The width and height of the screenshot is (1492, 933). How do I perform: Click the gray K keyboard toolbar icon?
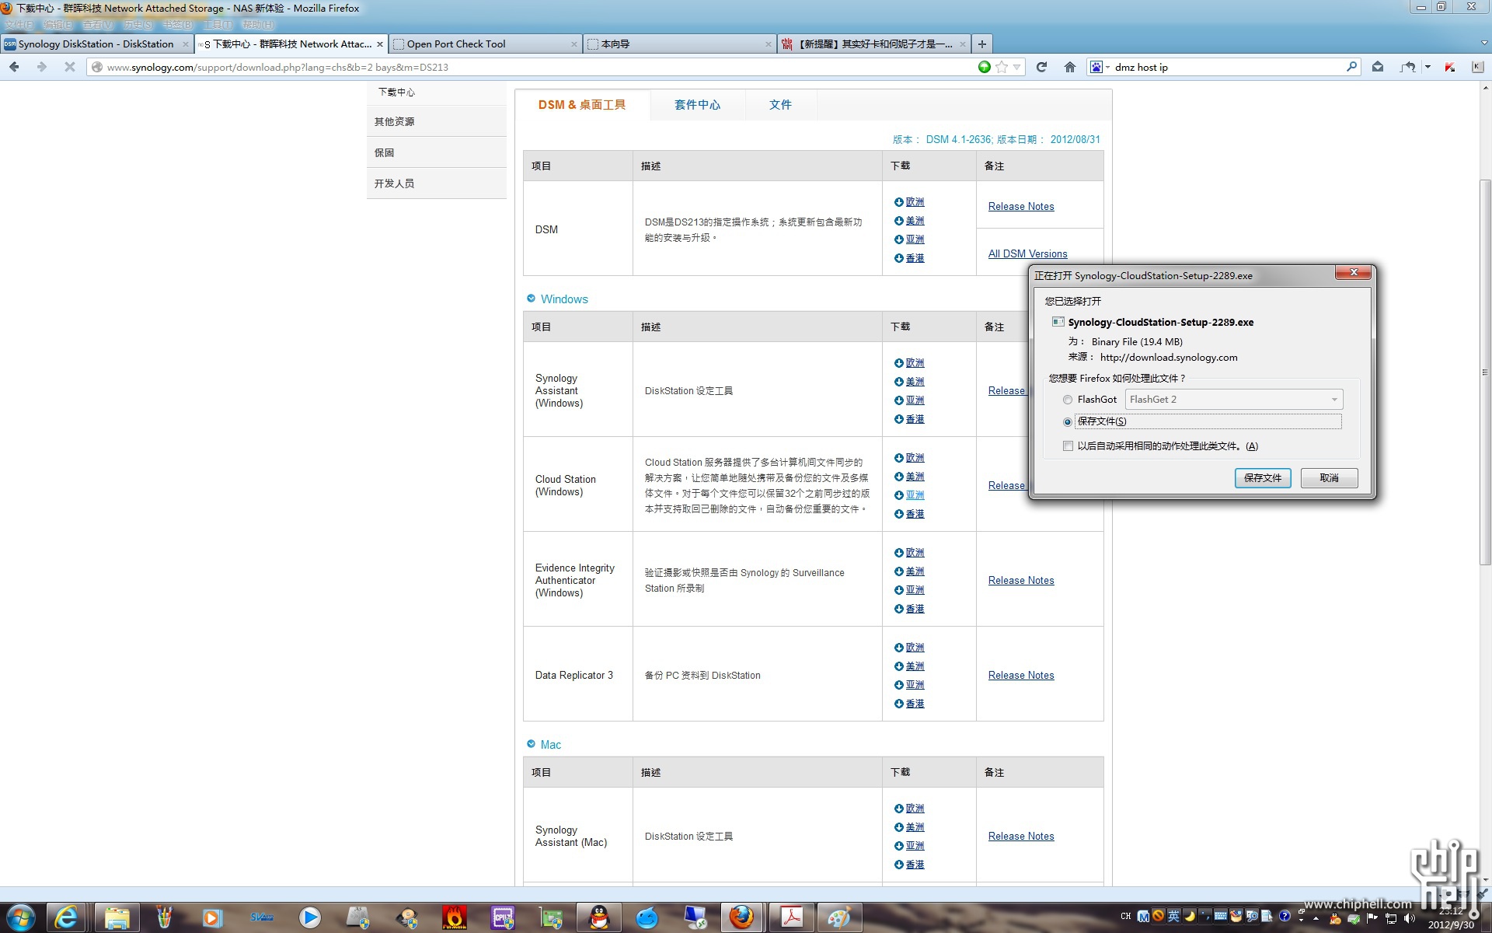(x=1476, y=67)
